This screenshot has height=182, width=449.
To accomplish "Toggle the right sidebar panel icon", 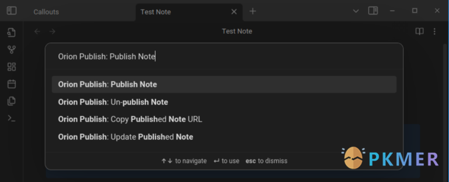I will click(373, 11).
